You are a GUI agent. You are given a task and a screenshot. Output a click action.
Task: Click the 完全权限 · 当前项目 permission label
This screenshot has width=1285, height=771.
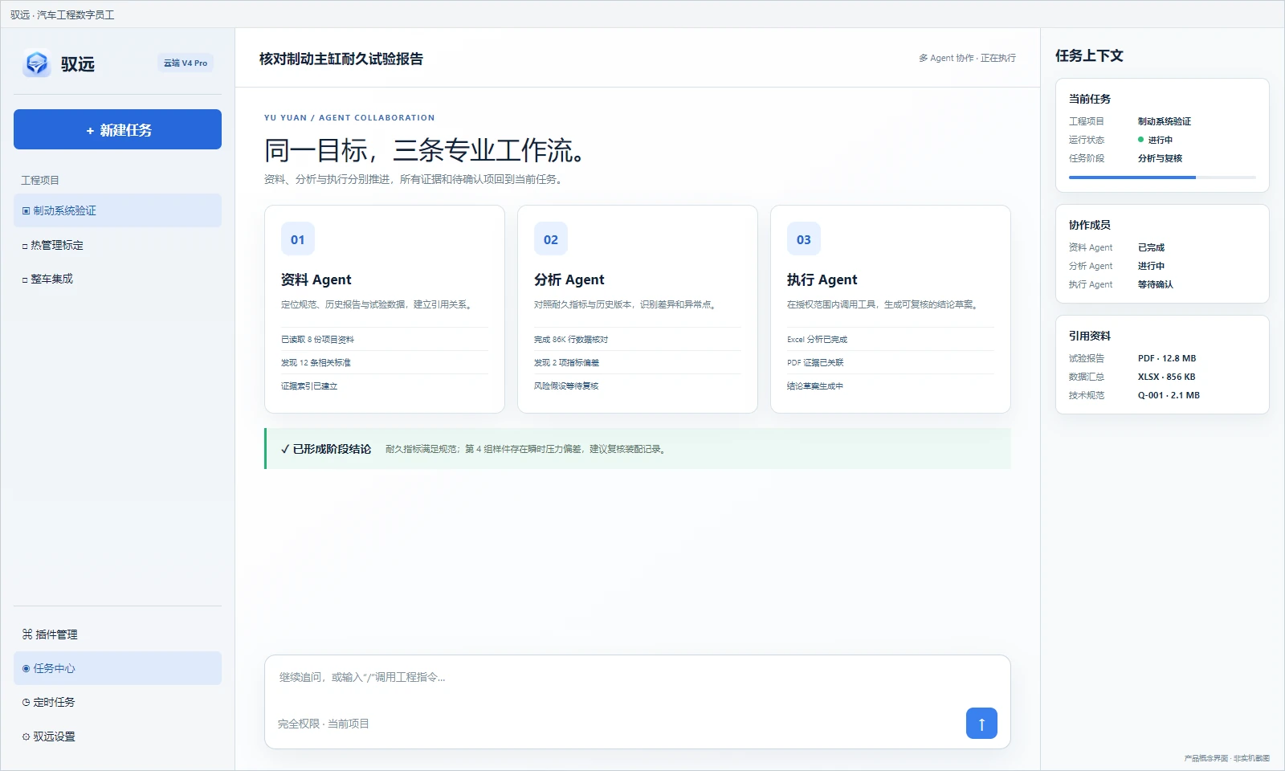tap(324, 724)
